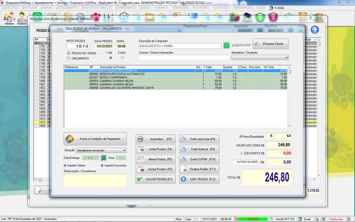This screenshot has height=222, width=355.
Task: Click Alterar Produto (F5)
Action: pyautogui.click(x=156, y=159)
